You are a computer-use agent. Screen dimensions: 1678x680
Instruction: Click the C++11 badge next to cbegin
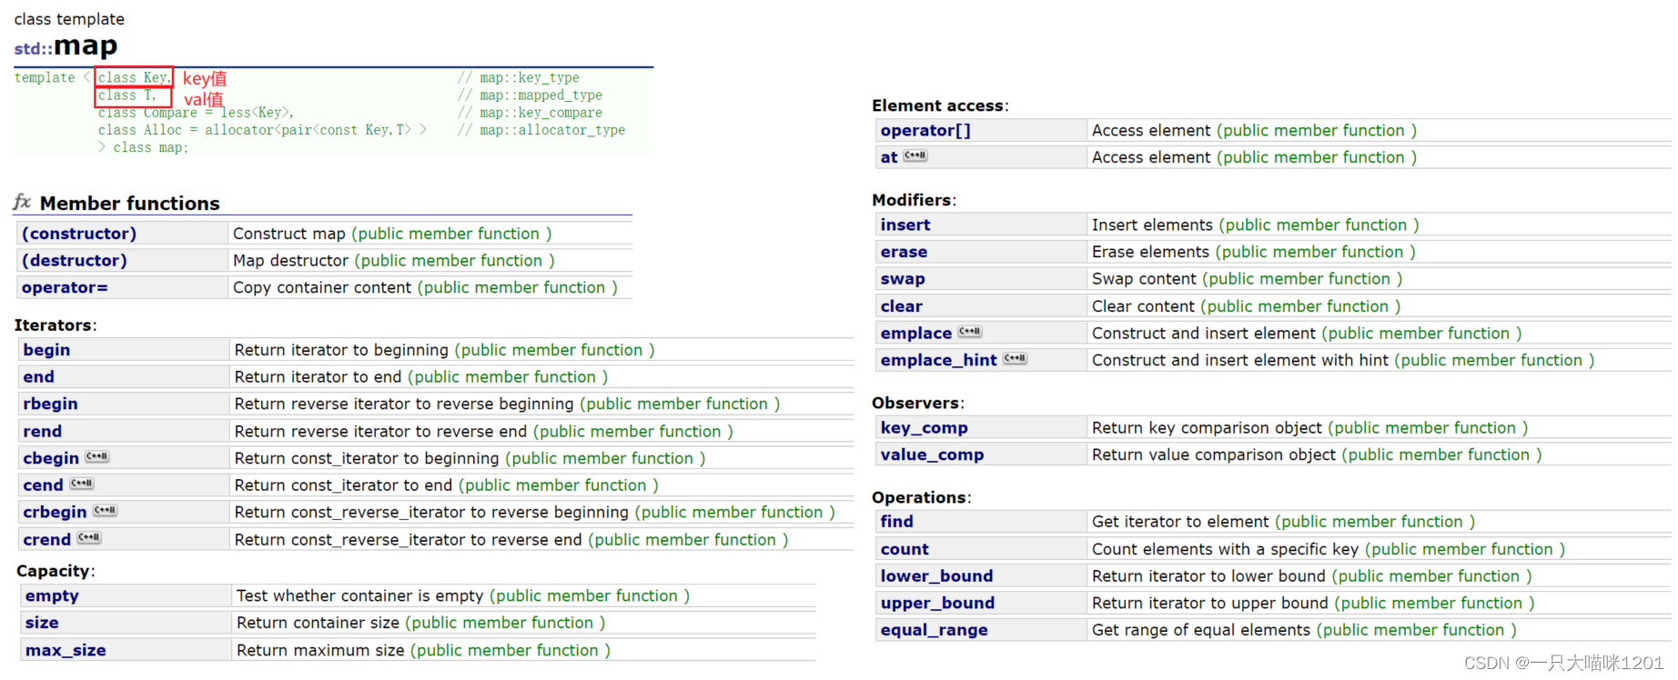pyautogui.click(x=97, y=457)
